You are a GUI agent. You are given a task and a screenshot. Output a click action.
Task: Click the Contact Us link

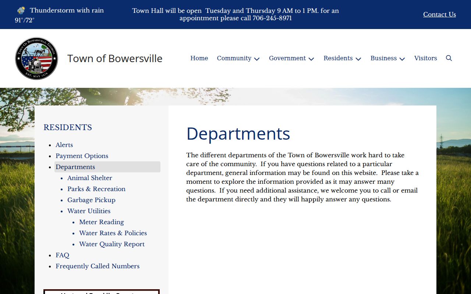pos(439,14)
